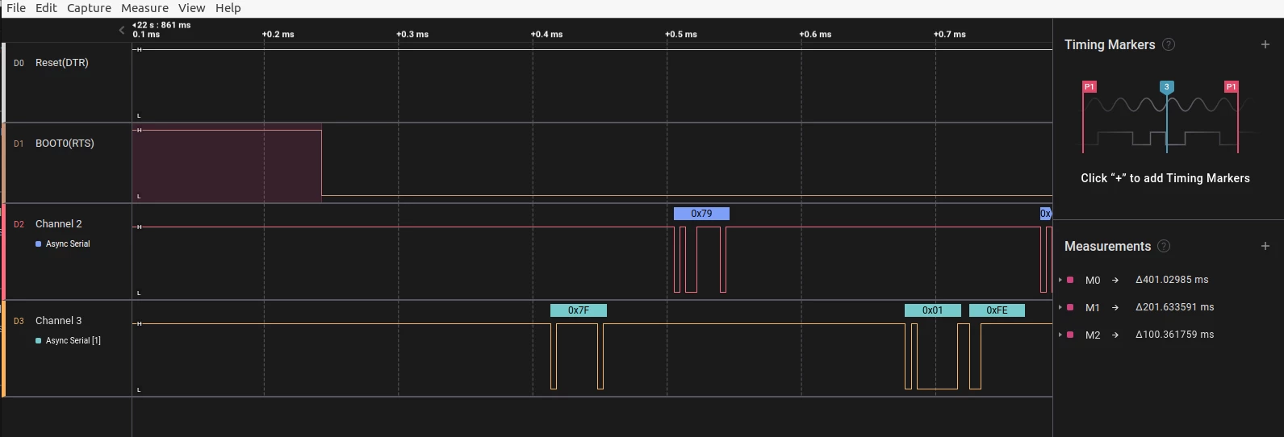Jump to M1 measurement arrow
The image size is (1284, 437).
1115,307
